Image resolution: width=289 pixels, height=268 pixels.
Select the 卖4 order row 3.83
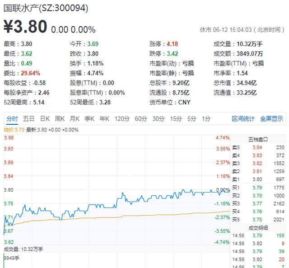[x=258, y=155]
